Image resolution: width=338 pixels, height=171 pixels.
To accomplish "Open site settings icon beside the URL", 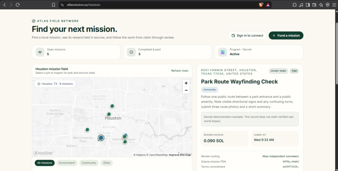I will (x=62, y=5).
